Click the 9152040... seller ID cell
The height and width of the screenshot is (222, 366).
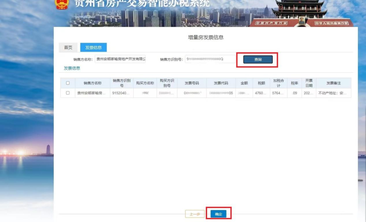(x=122, y=93)
